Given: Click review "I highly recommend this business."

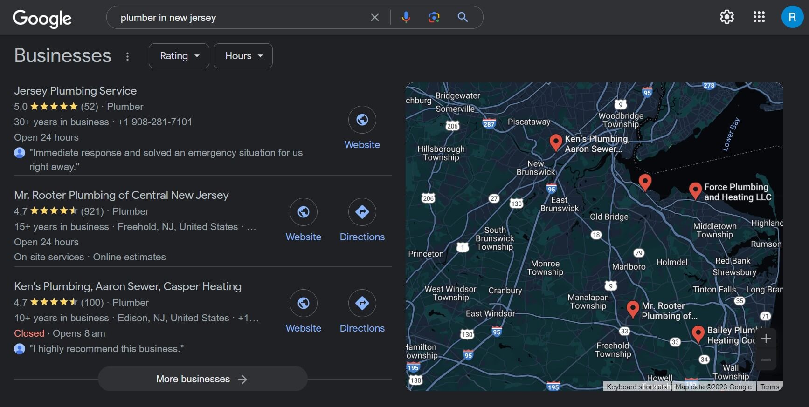Looking at the screenshot, I should point(107,349).
